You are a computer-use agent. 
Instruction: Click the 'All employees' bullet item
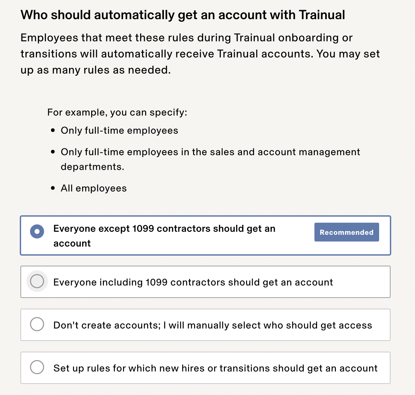94,188
